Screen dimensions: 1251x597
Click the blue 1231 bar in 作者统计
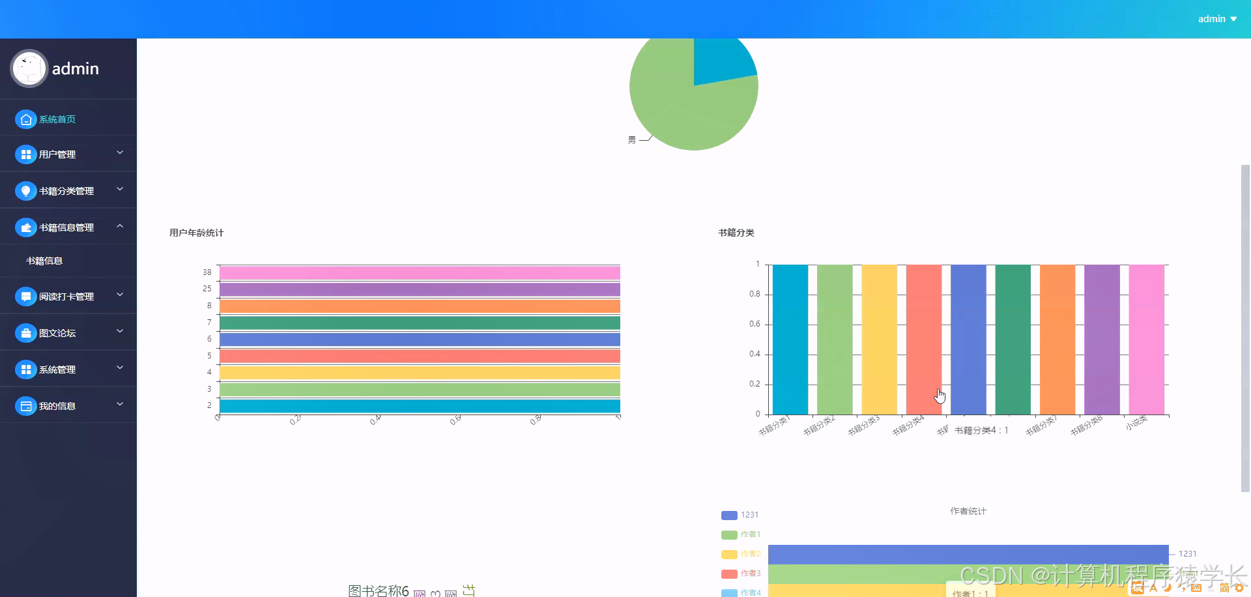968,555
